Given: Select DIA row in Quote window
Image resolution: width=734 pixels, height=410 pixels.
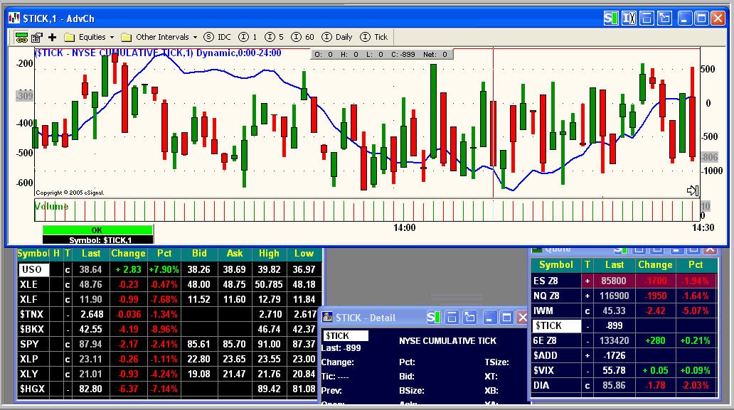Looking at the screenshot, I should point(624,386).
